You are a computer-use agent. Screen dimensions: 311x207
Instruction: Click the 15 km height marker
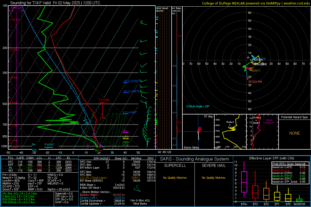click(16, 20)
